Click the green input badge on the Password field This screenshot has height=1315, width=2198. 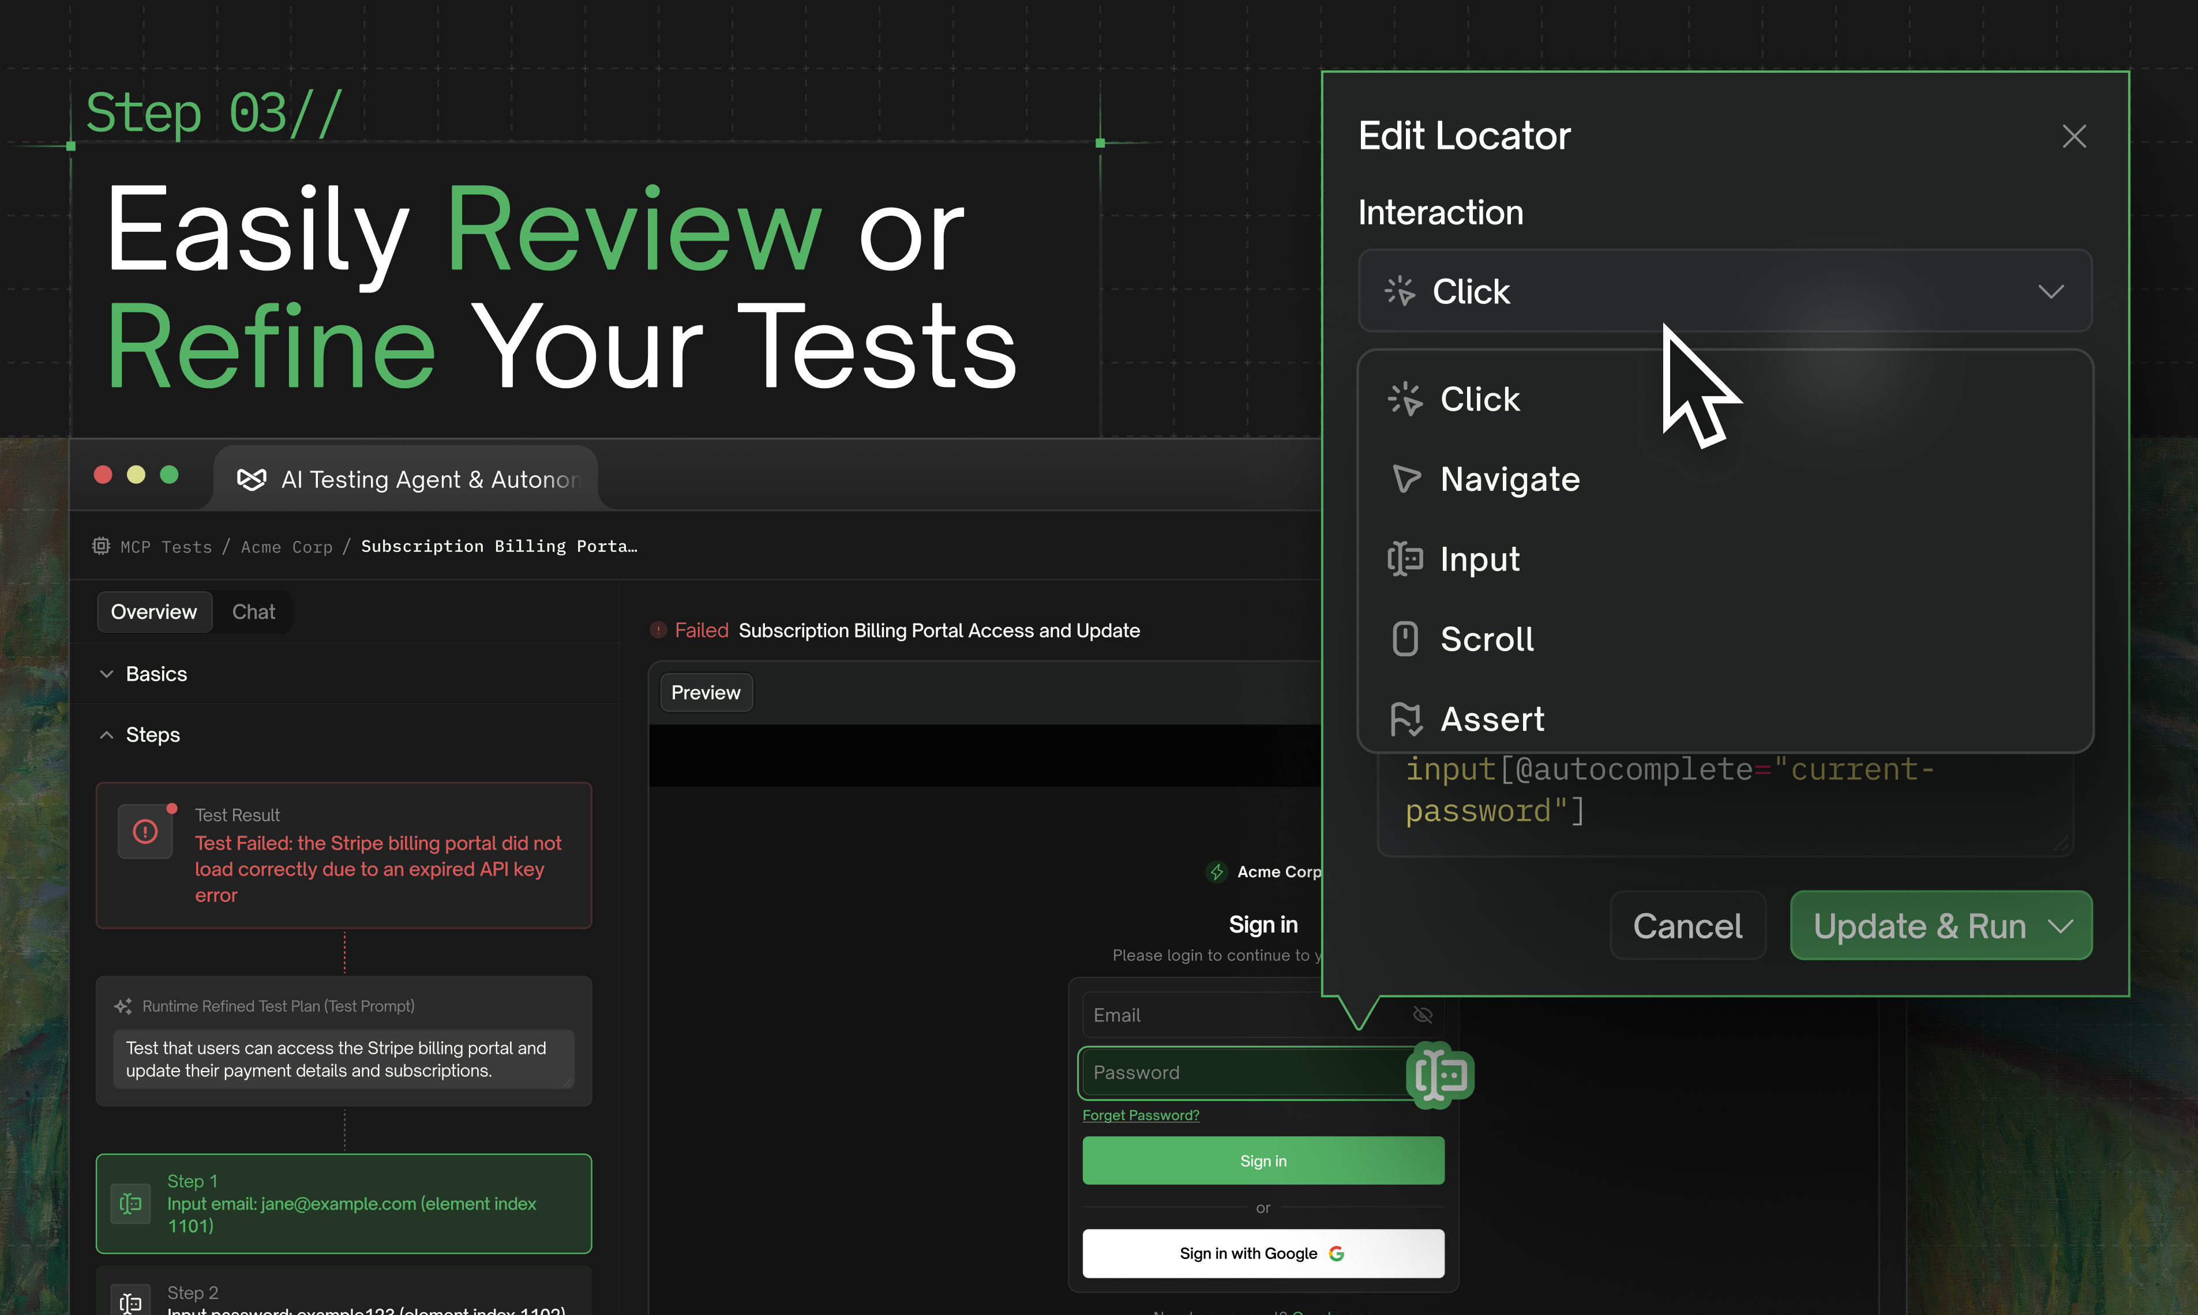pyautogui.click(x=1439, y=1075)
